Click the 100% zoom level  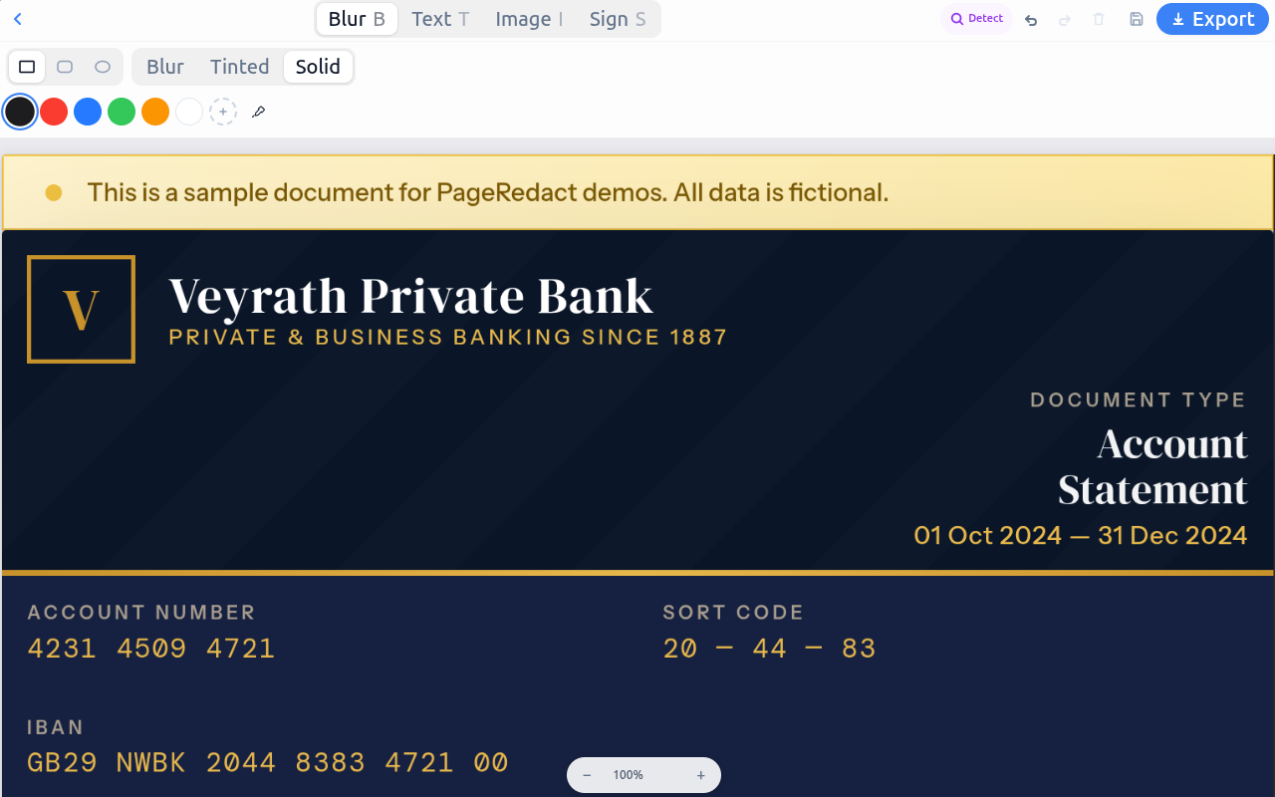(x=628, y=775)
